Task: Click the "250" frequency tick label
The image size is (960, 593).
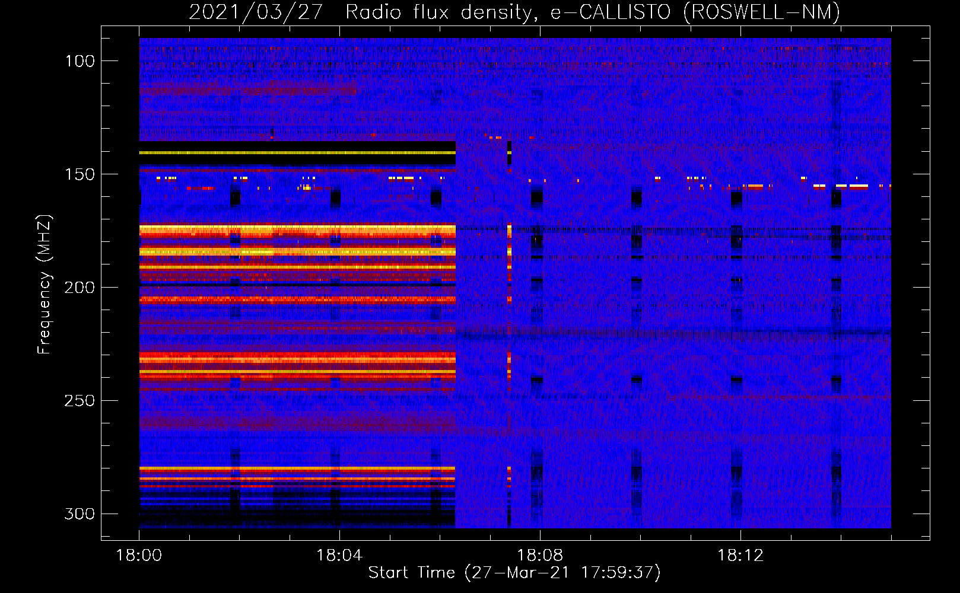Action: (80, 401)
